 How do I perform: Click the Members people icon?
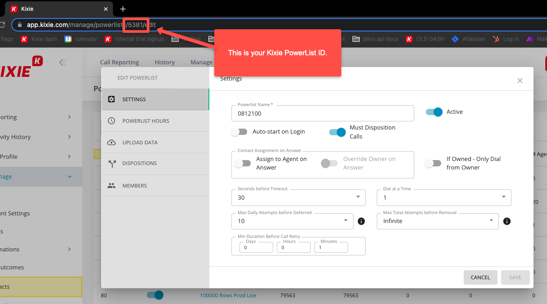pos(112,186)
